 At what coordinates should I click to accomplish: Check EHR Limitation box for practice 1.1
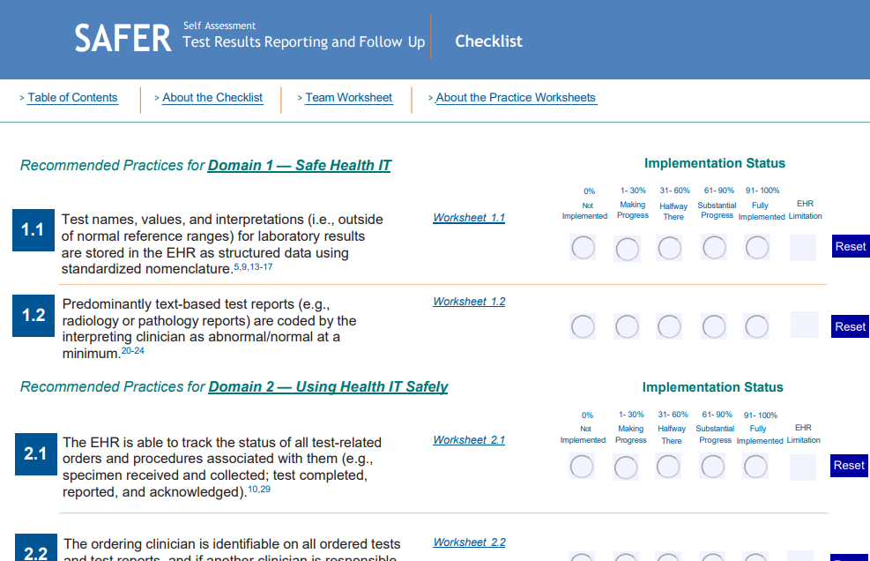[x=803, y=249]
